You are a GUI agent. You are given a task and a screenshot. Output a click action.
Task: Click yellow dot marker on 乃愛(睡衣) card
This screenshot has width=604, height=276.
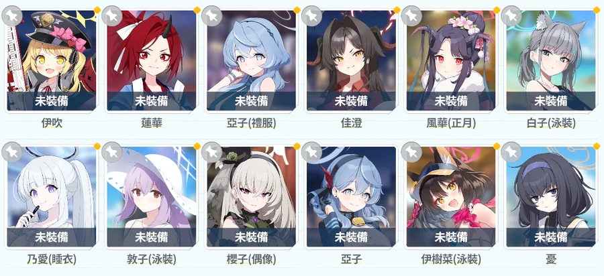point(97,146)
